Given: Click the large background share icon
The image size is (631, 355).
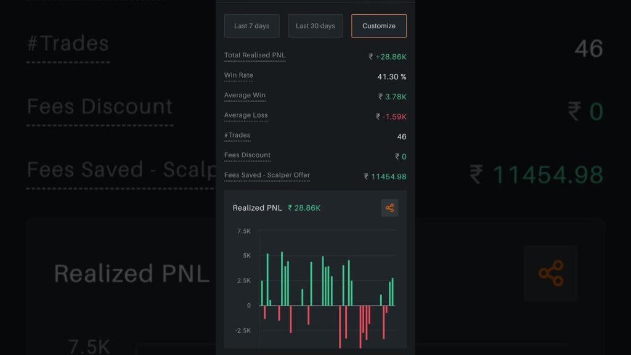Looking at the screenshot, I should 550,273.
